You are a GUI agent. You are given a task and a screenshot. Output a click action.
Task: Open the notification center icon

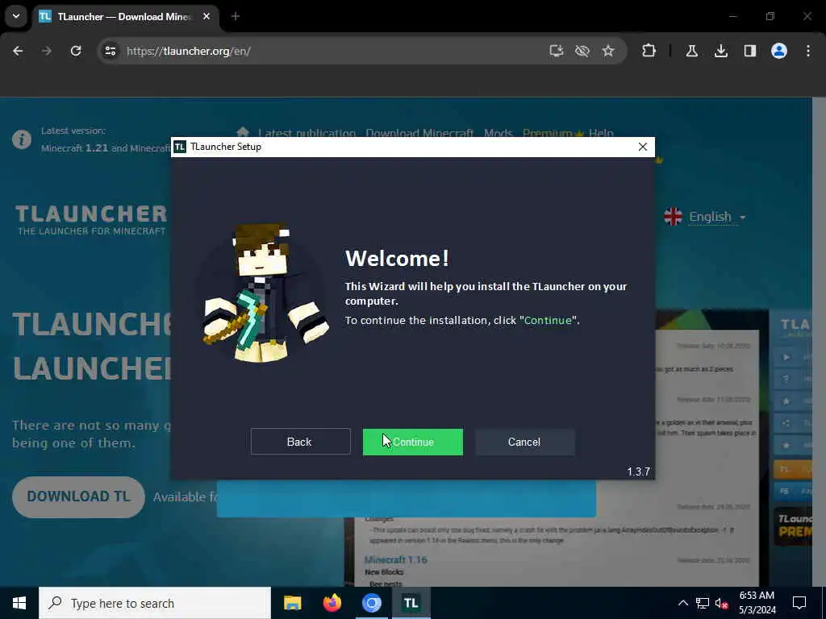799,603
